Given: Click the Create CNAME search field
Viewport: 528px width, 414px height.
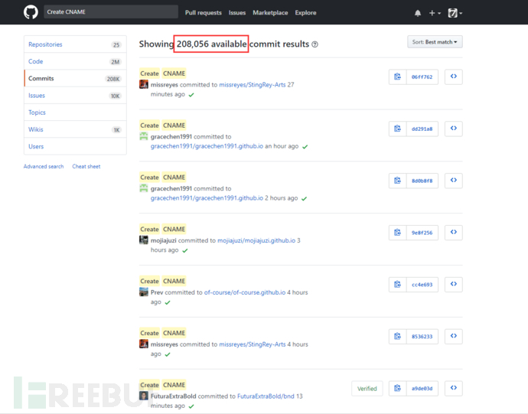Looking at the screenshot, I should point(111,11).
